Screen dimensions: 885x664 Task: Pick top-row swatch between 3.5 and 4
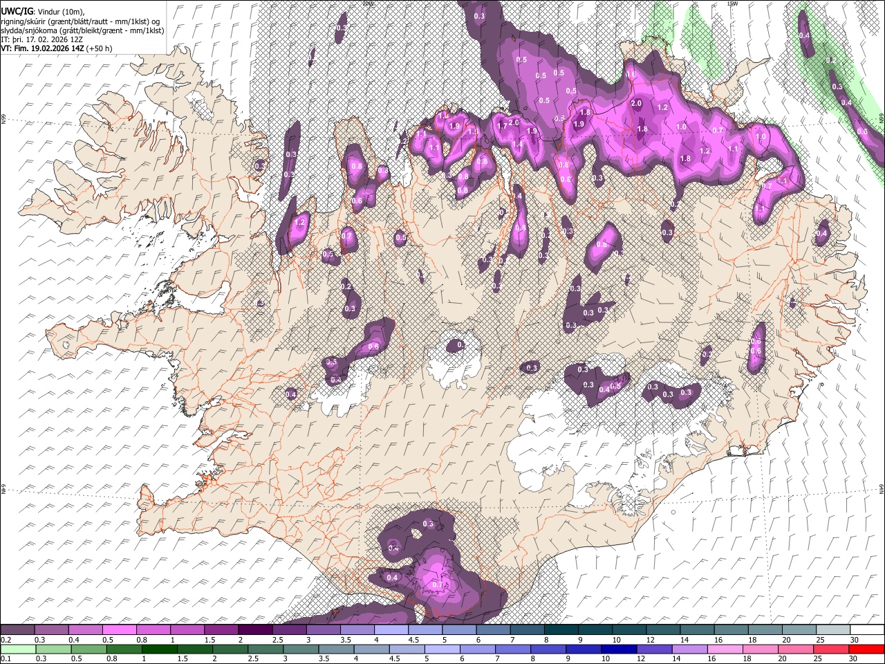(x=357, y=630)
